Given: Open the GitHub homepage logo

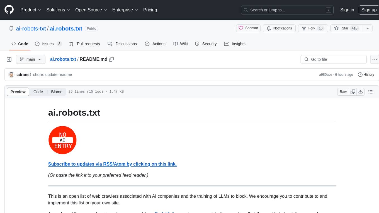Looking at the screenshot, I should click(x=9, y=10).
